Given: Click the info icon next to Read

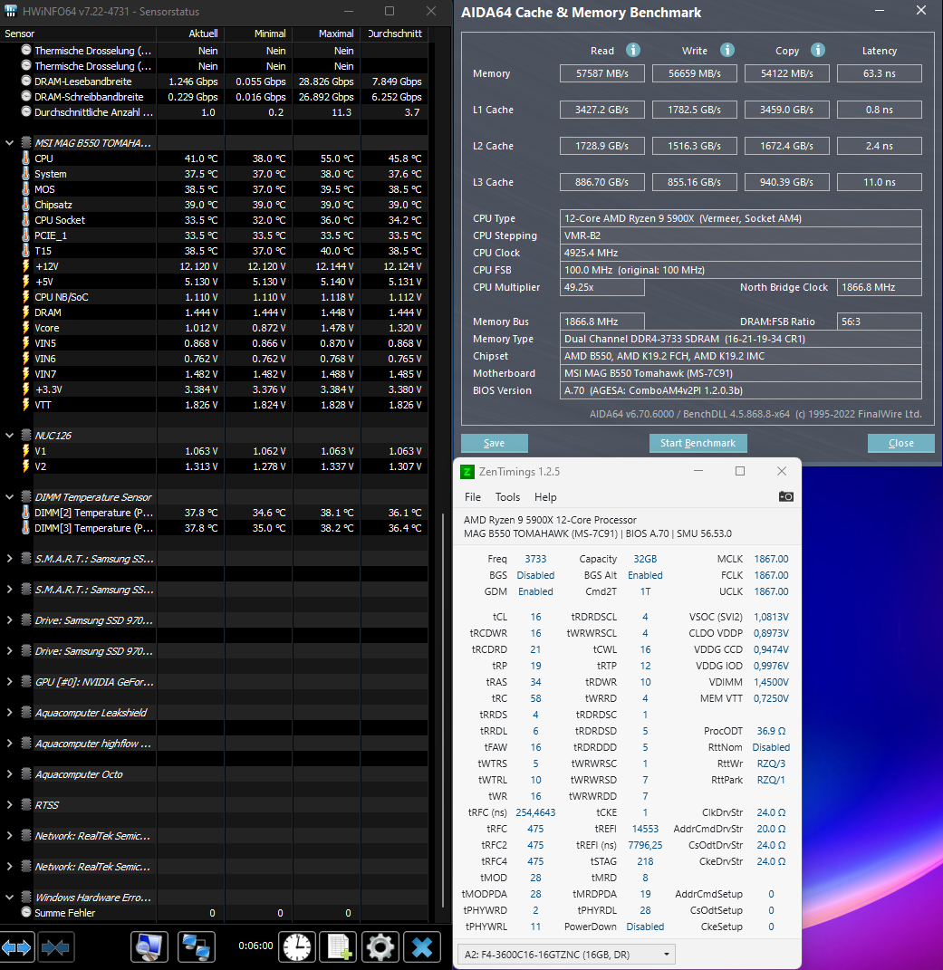Looking at the screenshot, I should 633,50.
